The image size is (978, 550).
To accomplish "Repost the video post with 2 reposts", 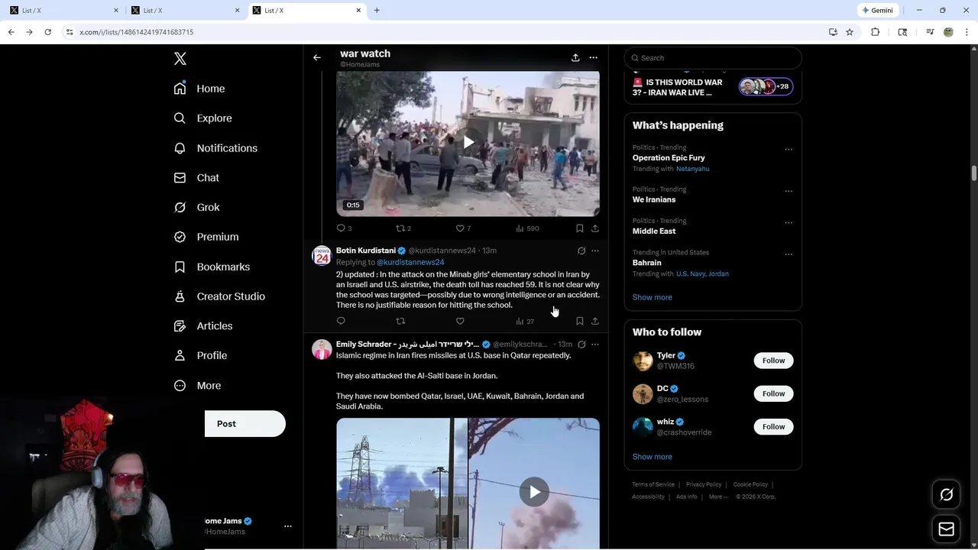I will 403,228.
